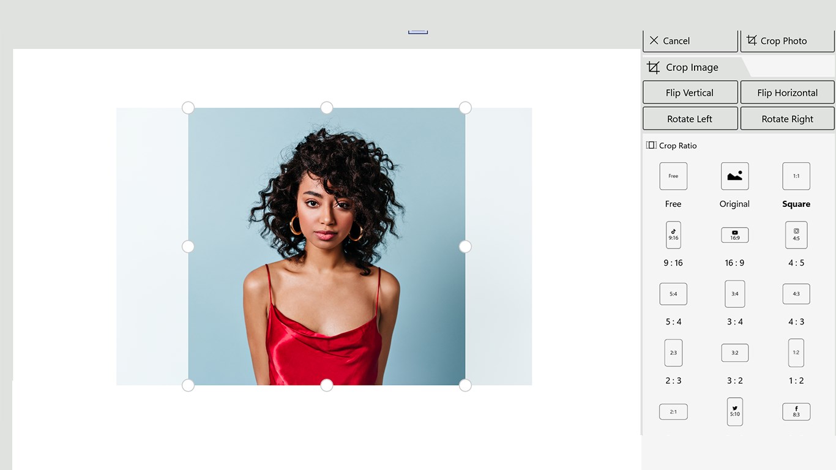The width and height of the screenshot is (836, 470).
Task: Select the 5:10 Twitter crop ratio
Action: [734, 411]
